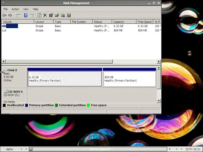
Task: Click the right arrow beside alpha label
Action: (x=26, y=149)
